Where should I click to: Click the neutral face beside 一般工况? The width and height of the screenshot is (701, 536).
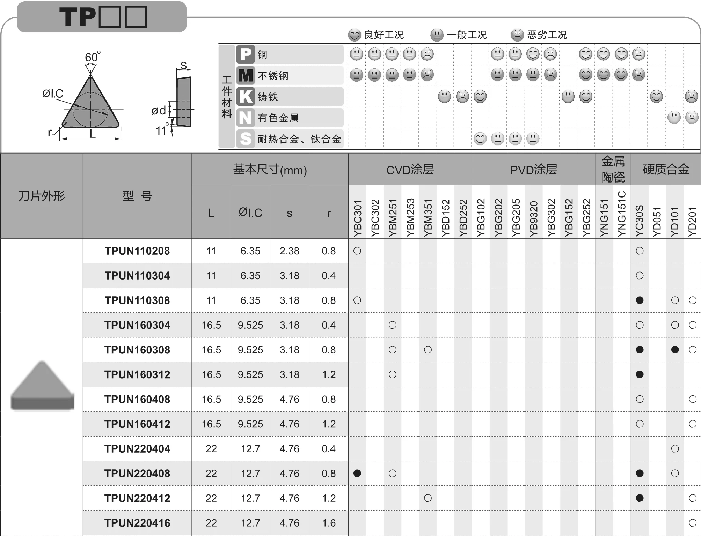coord(437,35)
